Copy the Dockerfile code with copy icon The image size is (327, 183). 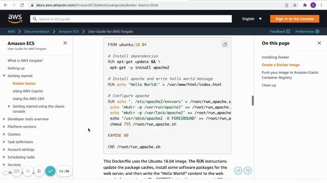pyautogui.click(x=225, y=44)
